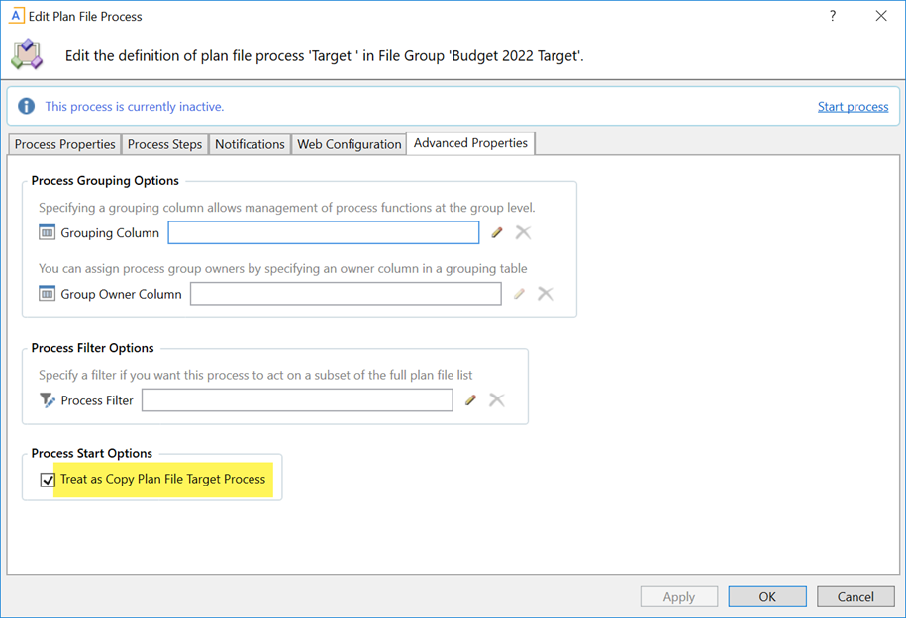Click the Grouping Column table icon

pyautogui.click(x=47, y=233)
